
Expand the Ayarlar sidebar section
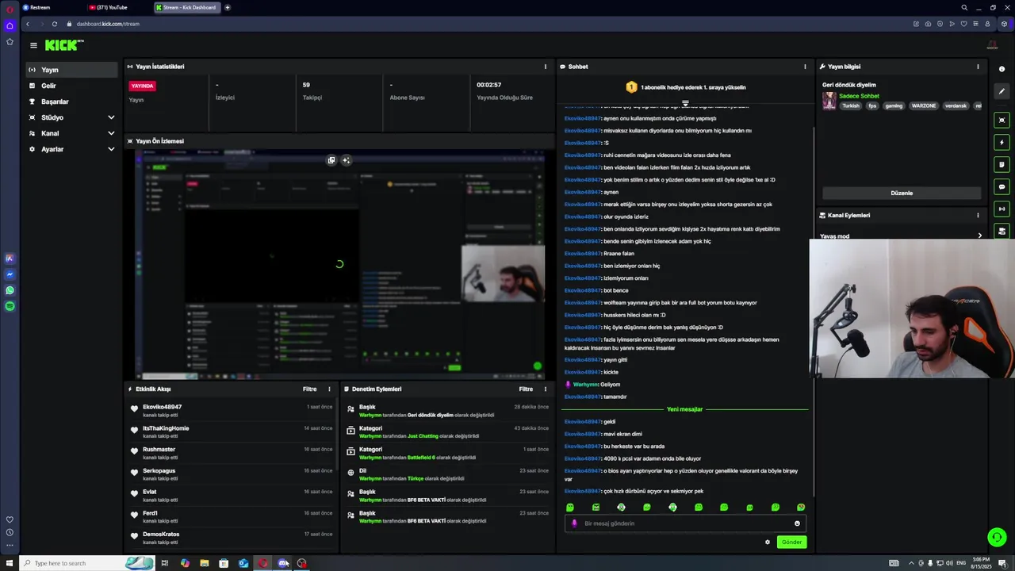(71, 149)
